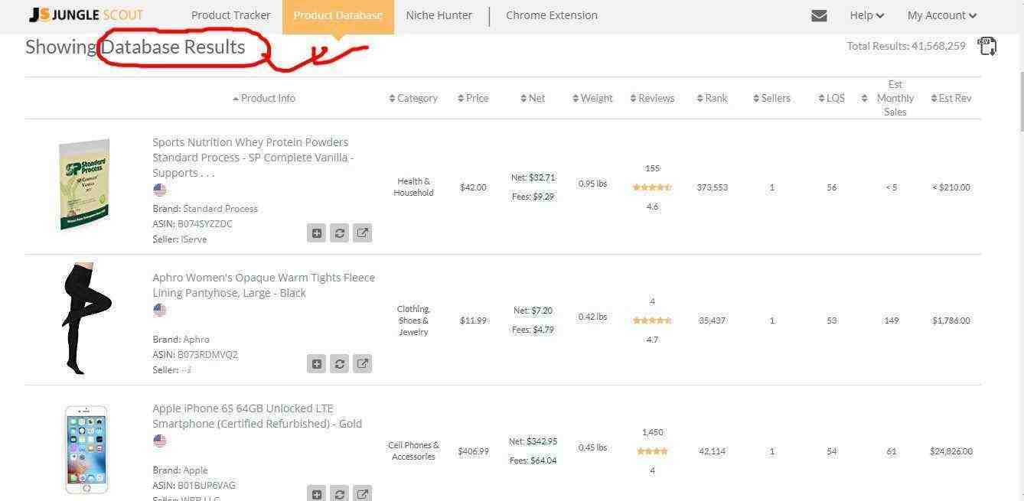
Task: Click US flag under Aphro tights product
Action: 159,310
